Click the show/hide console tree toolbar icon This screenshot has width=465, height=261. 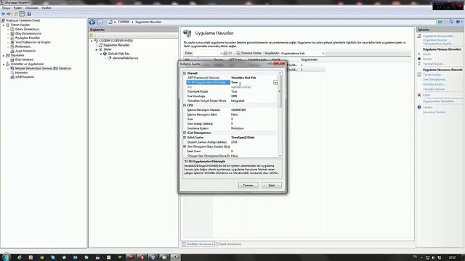(22, 14)
